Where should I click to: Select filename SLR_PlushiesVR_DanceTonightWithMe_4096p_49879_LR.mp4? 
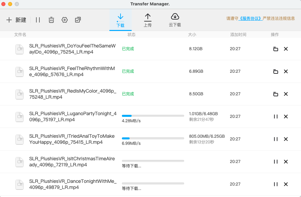coord(73,184)
